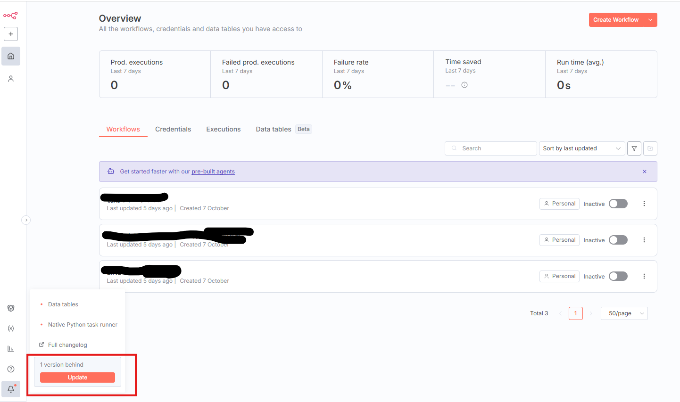Expand the Create Workflow dropdown arrow
Screen dimensions: 680x402
[x=650, y=20]
